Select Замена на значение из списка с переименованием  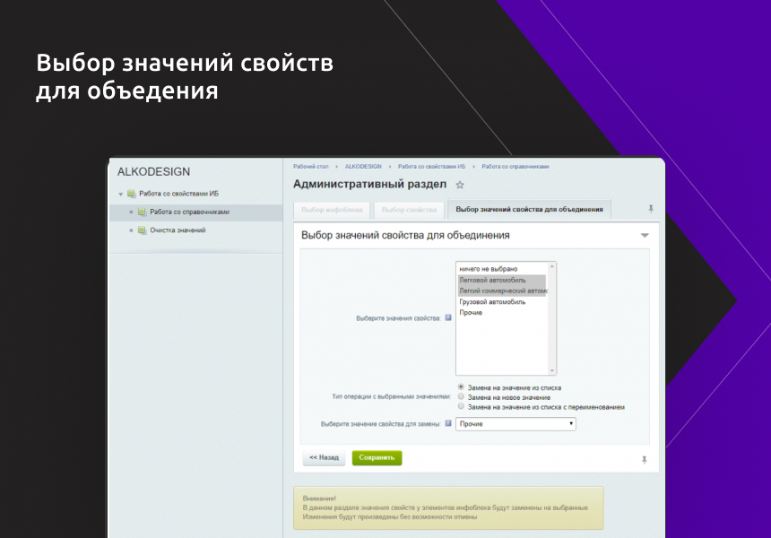tap(461, 407)
